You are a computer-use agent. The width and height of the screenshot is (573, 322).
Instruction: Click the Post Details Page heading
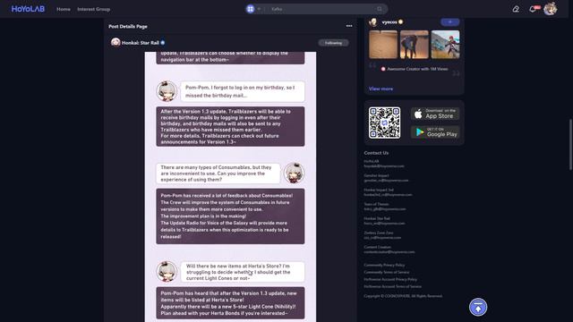tap(128, 26)
